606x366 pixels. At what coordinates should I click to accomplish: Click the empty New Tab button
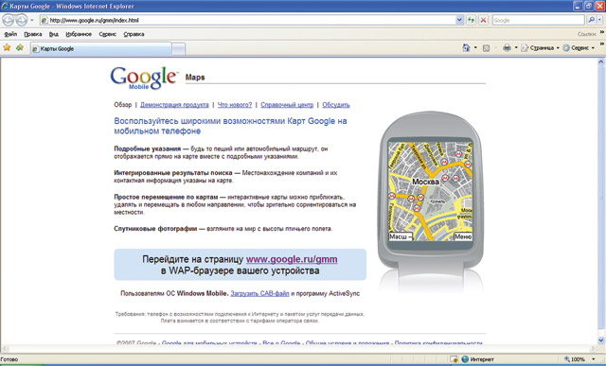pyautogui.click(x=178, y=49)
